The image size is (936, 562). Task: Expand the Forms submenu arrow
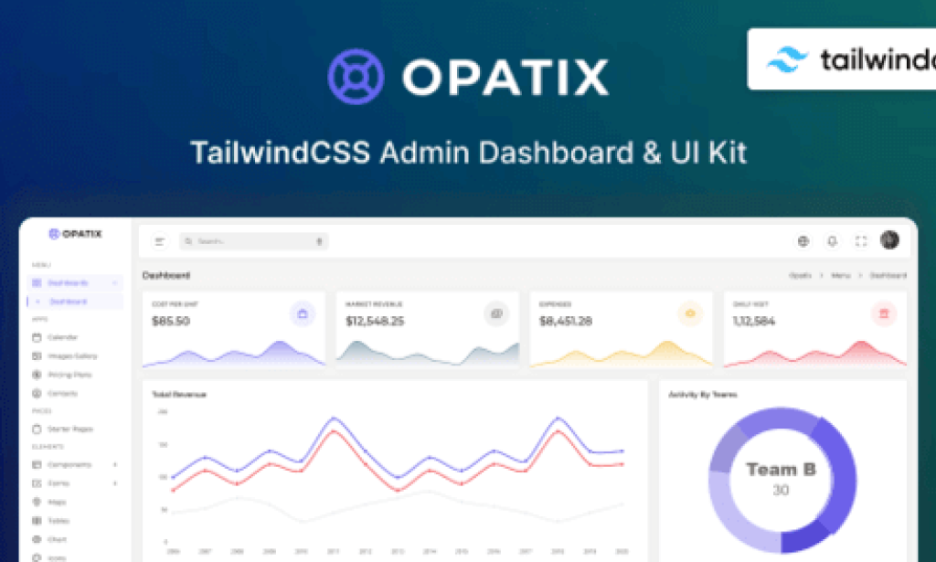coord(114,483)
